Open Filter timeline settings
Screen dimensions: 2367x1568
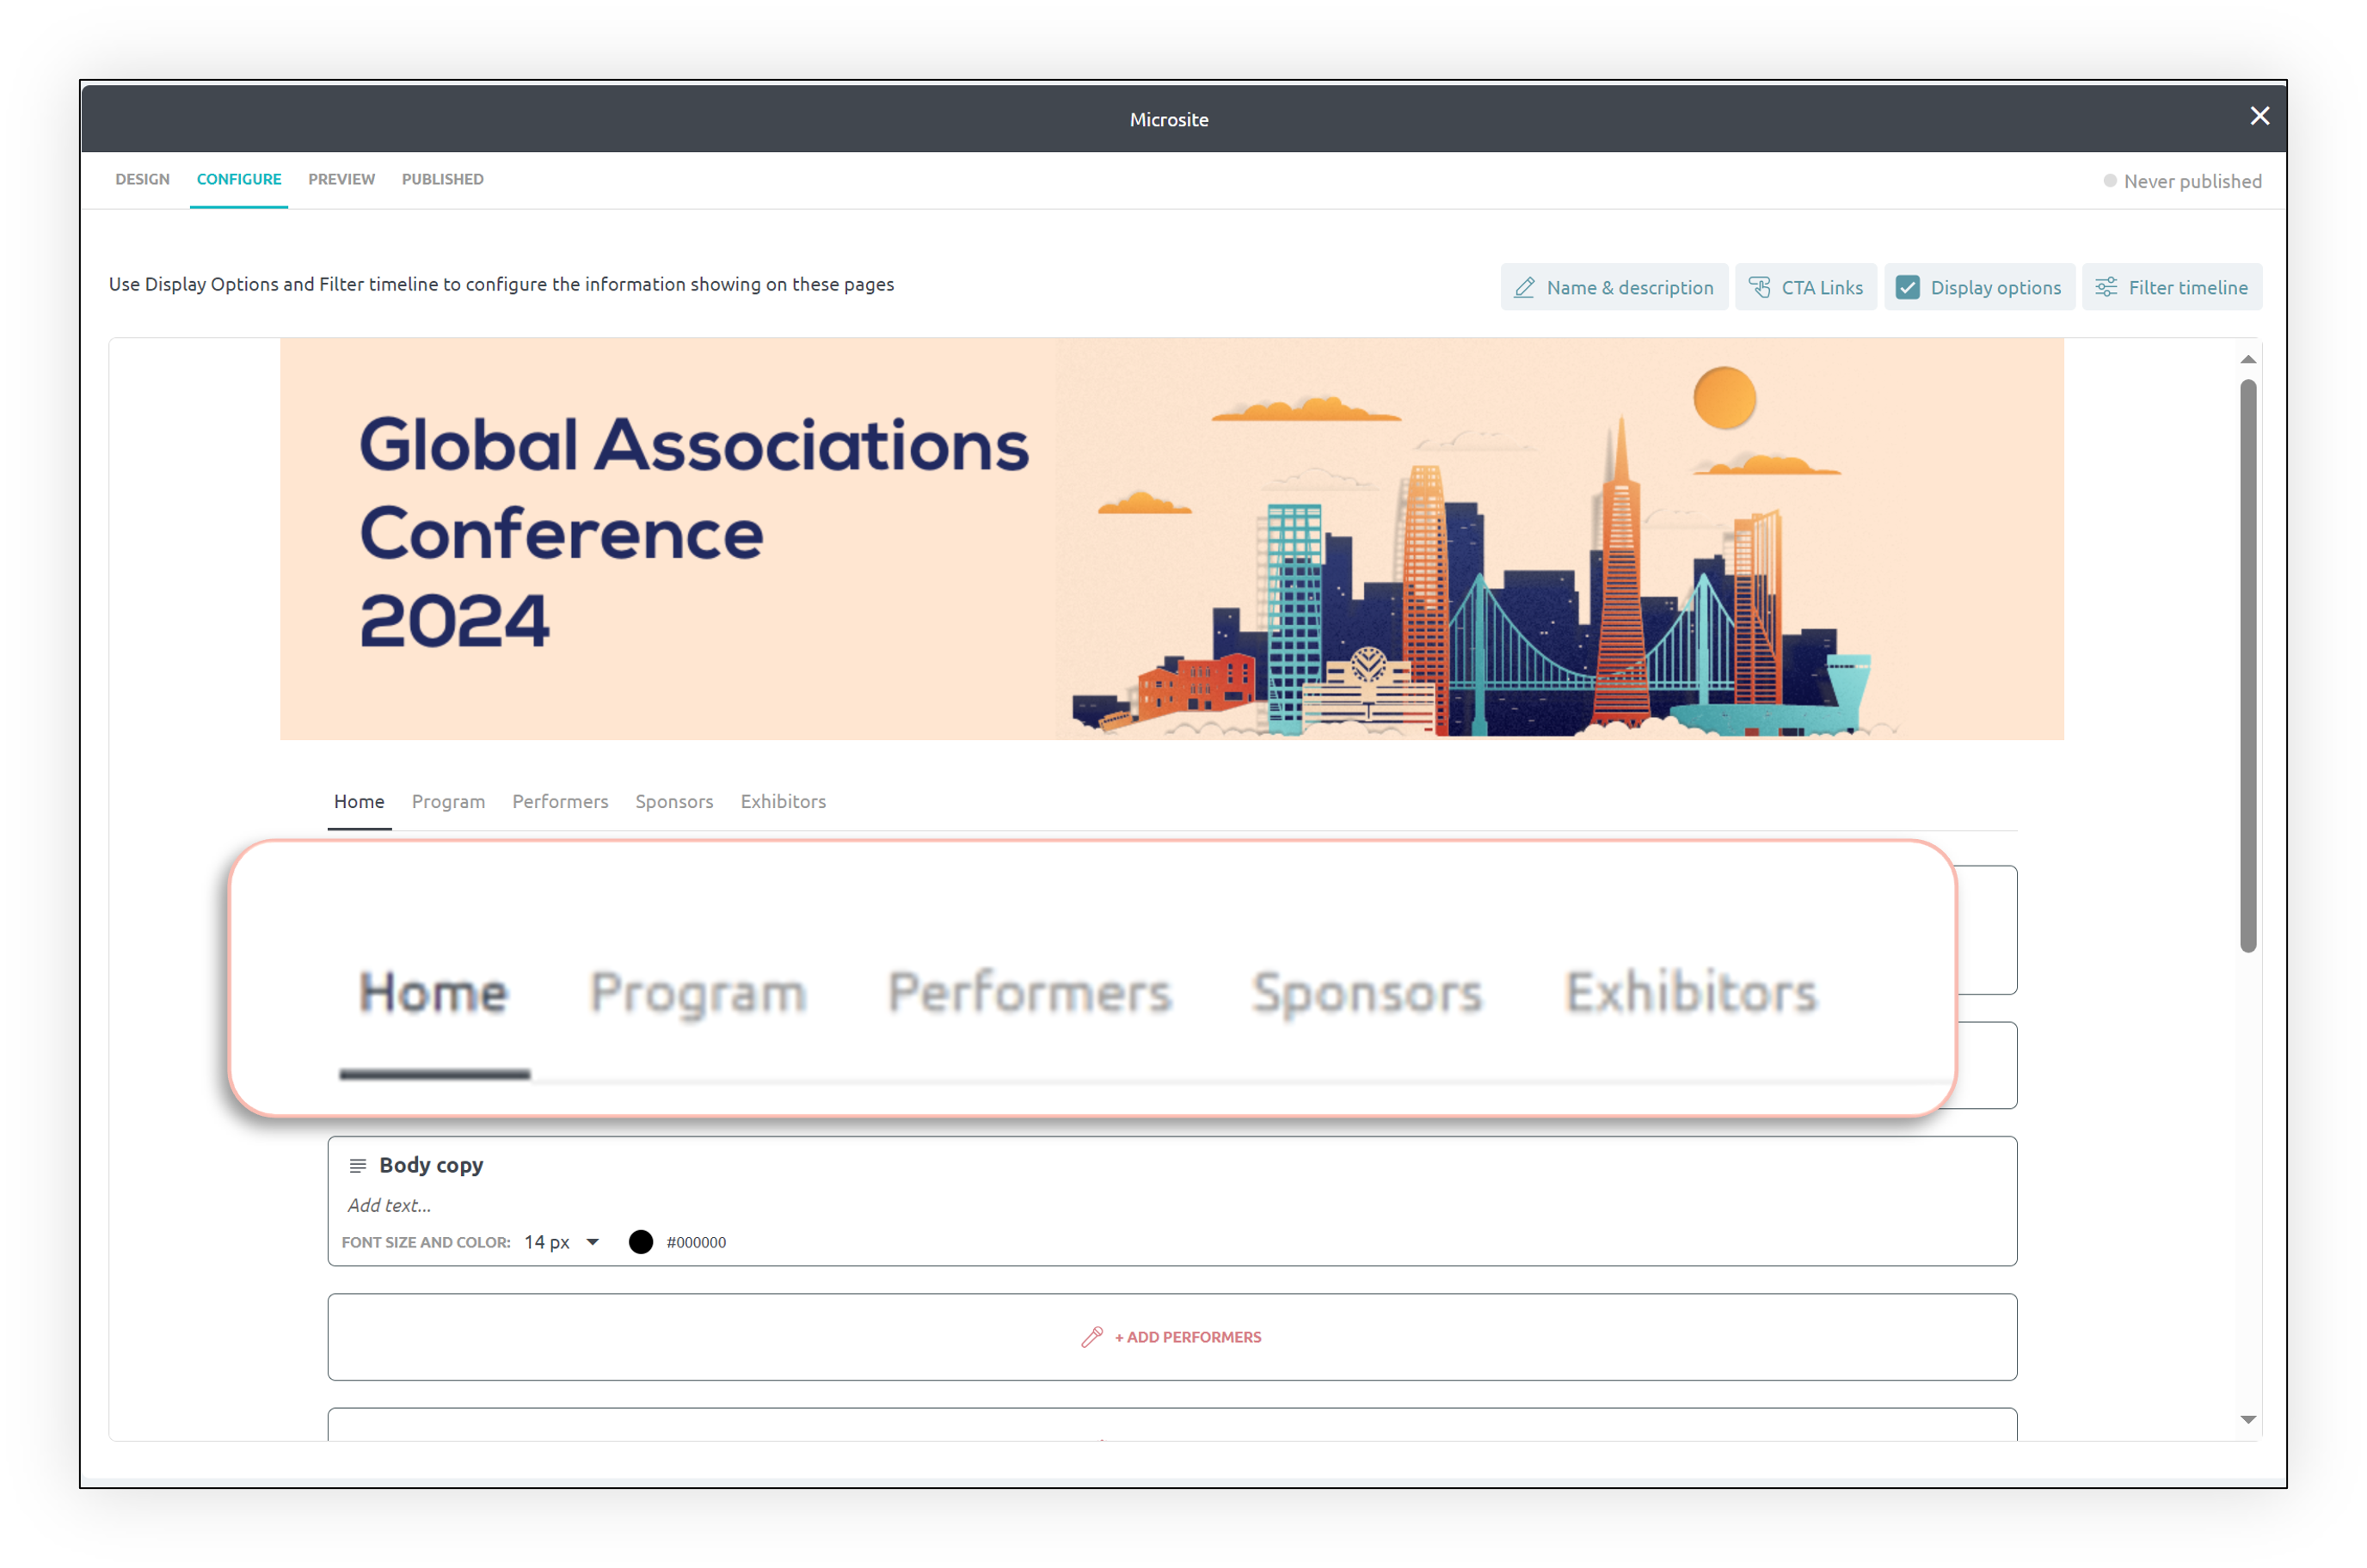point(2171,288)
